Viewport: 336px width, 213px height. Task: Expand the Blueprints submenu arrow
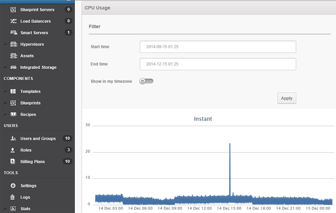(x=6, y=103)
